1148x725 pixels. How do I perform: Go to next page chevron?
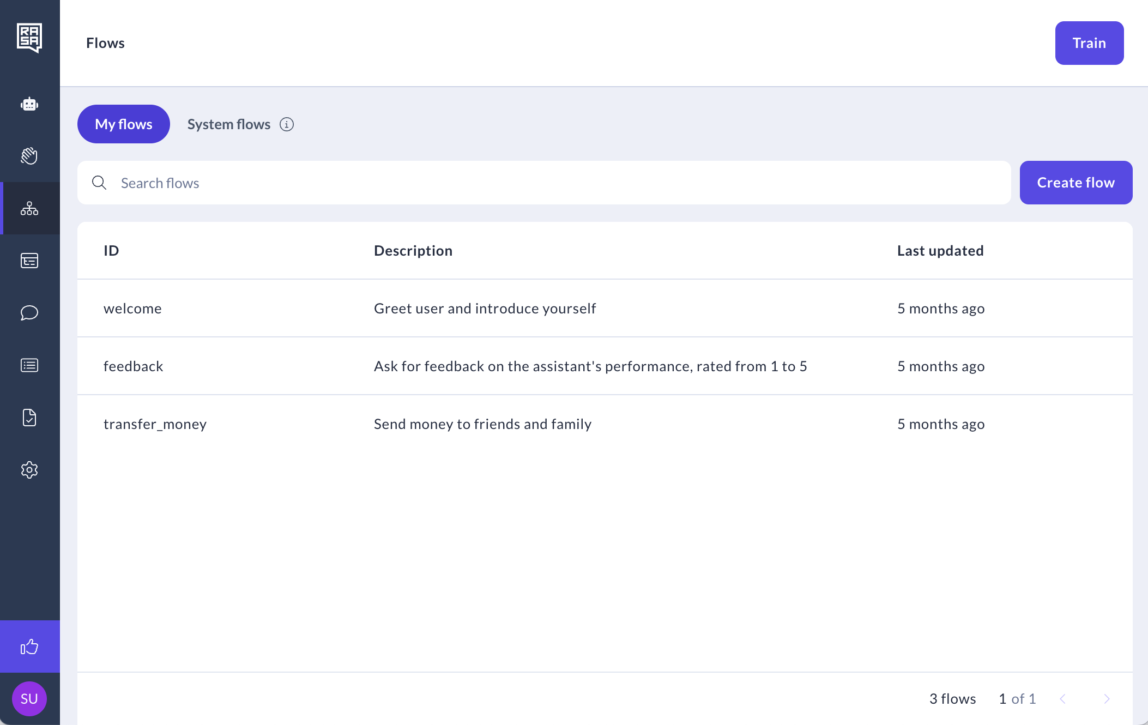coord(1107,699)
